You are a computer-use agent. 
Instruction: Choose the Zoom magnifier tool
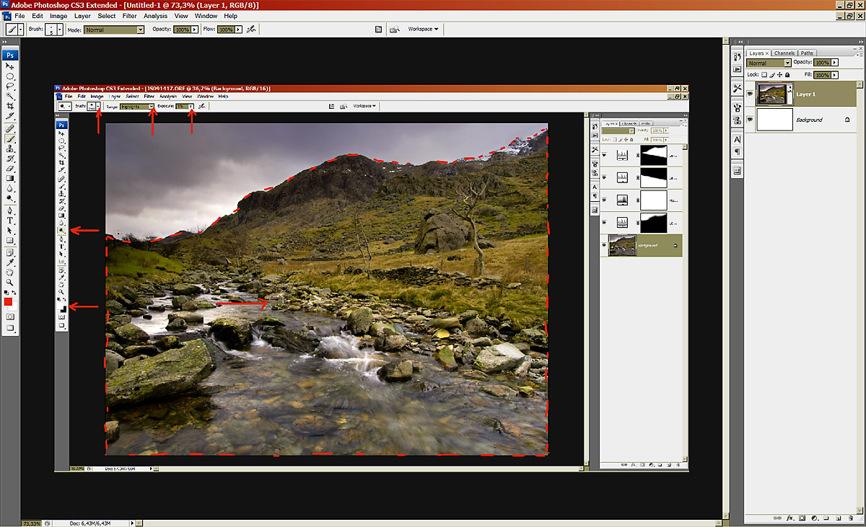point(10,283)
